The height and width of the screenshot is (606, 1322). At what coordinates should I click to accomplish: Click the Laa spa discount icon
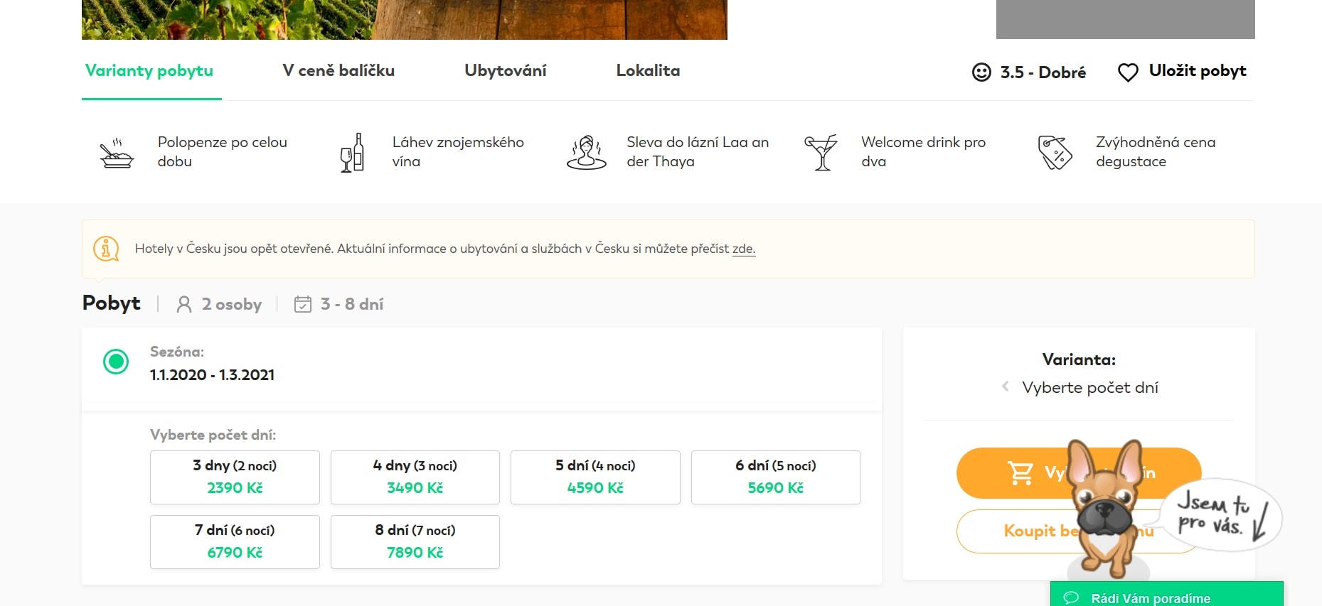tap(587, 153)
